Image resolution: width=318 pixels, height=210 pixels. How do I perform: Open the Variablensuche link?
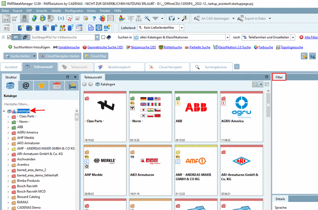69,47
